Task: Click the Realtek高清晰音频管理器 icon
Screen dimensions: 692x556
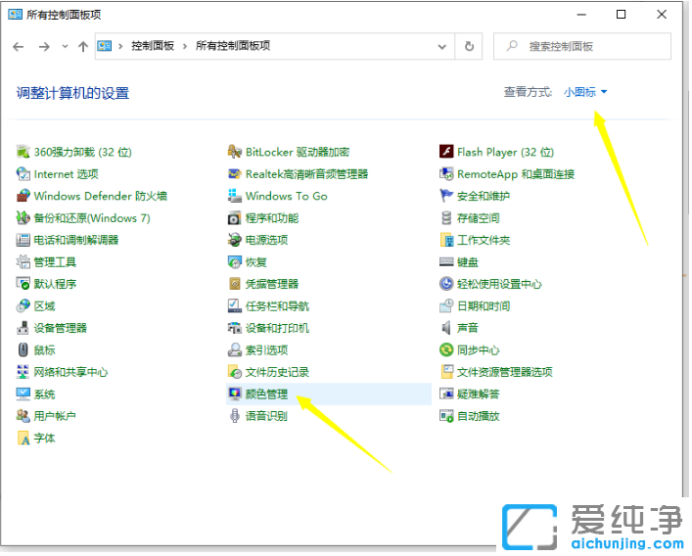Action: click(x=235, y=174)
